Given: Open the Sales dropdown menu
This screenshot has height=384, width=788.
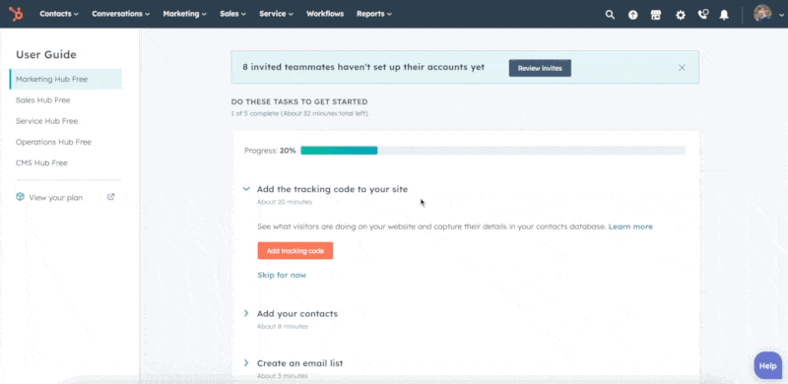Looking at the screenshot, I should (232, 14).
